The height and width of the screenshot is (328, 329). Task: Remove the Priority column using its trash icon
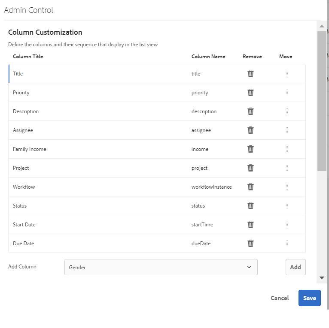[250, 93]
